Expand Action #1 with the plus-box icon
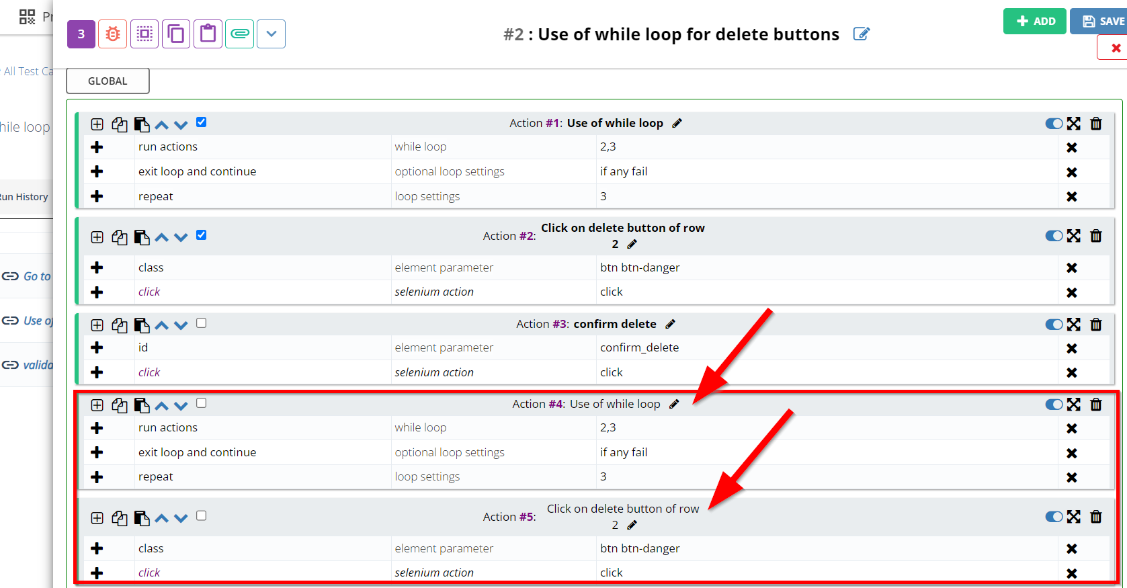This screenshot has height=588, width=1127. point(97,124)
